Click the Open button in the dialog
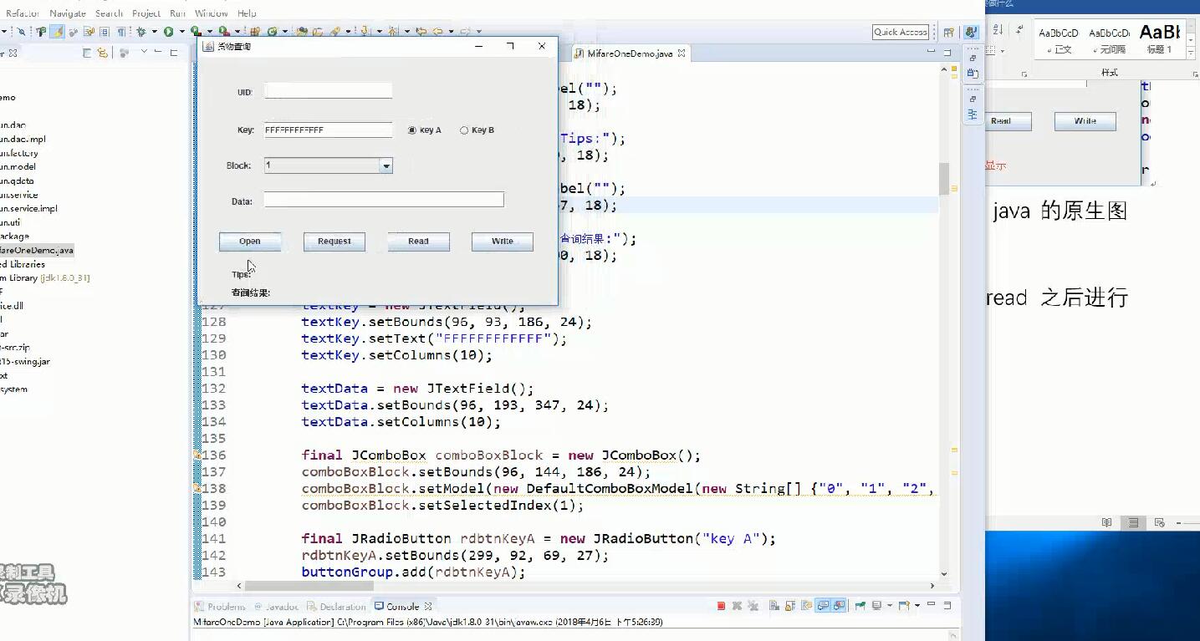The width and height of the screenshot is (1200, 641). [x=250, y=242]
